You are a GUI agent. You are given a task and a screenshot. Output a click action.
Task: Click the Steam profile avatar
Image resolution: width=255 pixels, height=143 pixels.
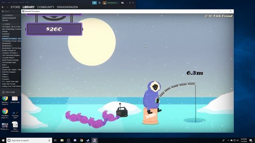tap(104, 3)
